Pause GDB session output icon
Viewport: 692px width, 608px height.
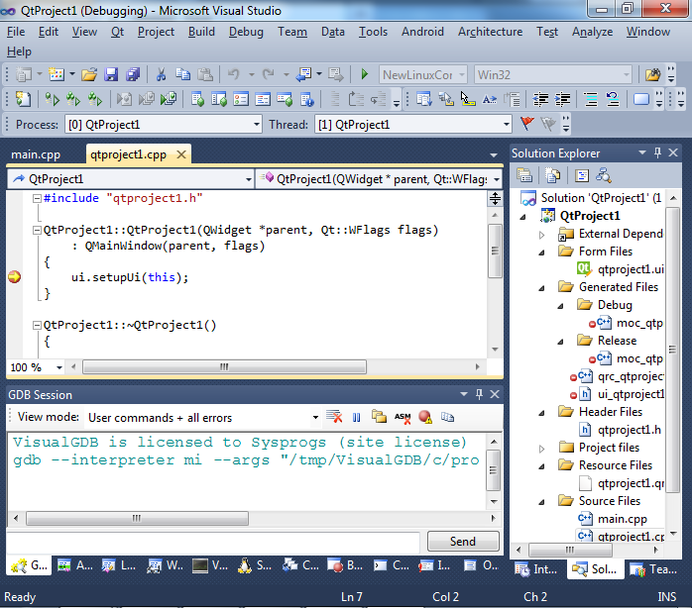coord(357,417)
